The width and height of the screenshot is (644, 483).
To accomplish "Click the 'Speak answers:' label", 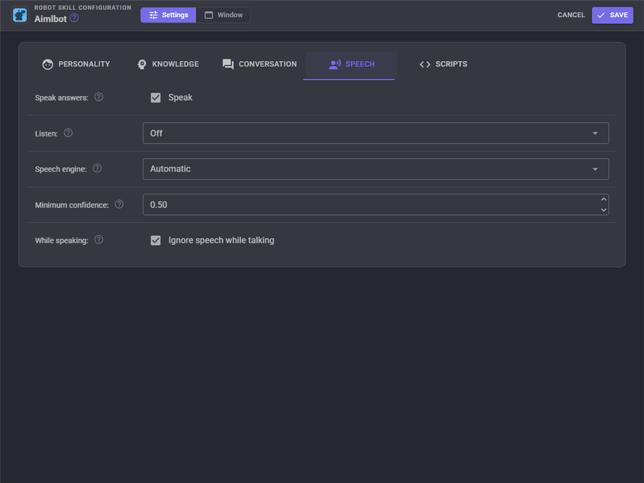I will tap(62, 97).
